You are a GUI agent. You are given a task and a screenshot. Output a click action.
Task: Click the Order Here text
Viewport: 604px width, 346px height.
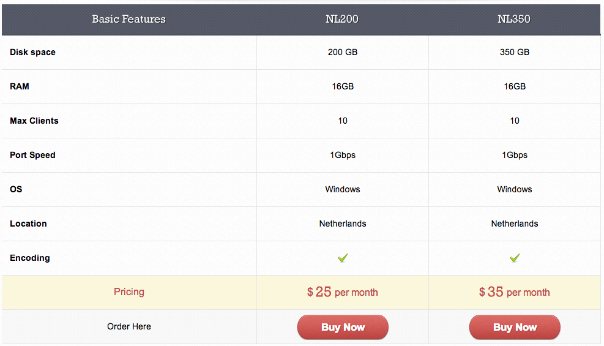(129, 326)
